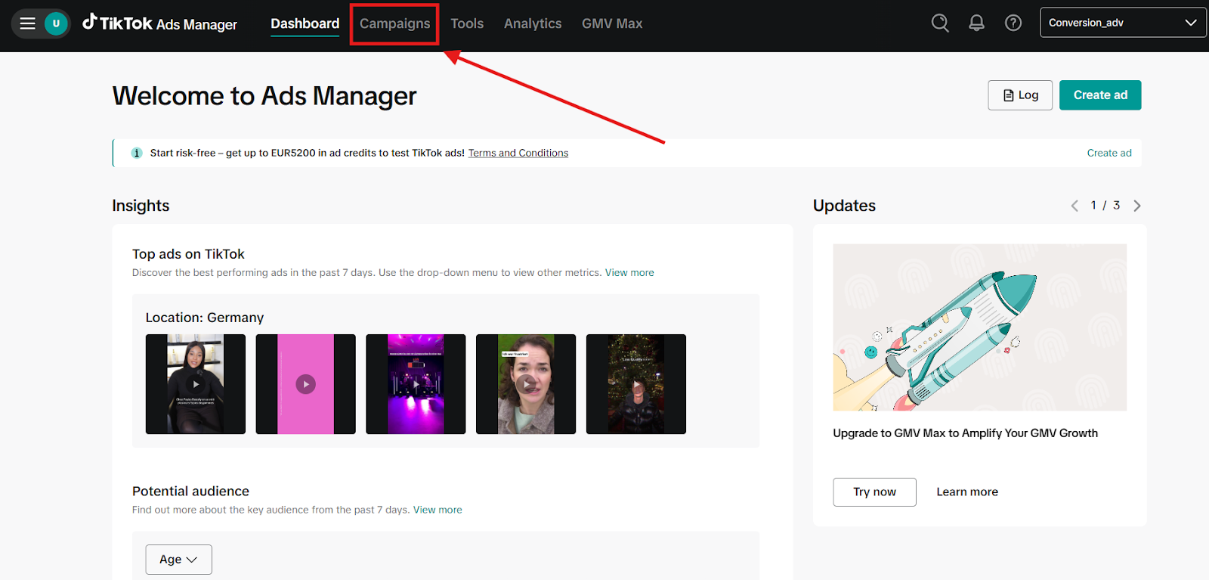1209x580 pixels.
Task: Open the Log button
Action: [x=1019, y=95]
